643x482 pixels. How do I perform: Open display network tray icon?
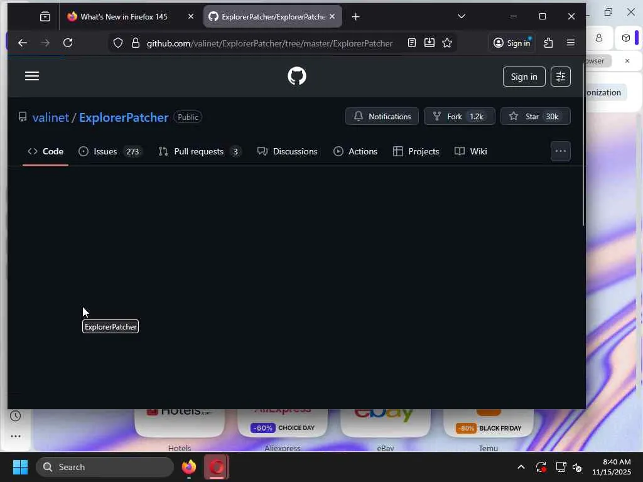[x=561, y=467]
